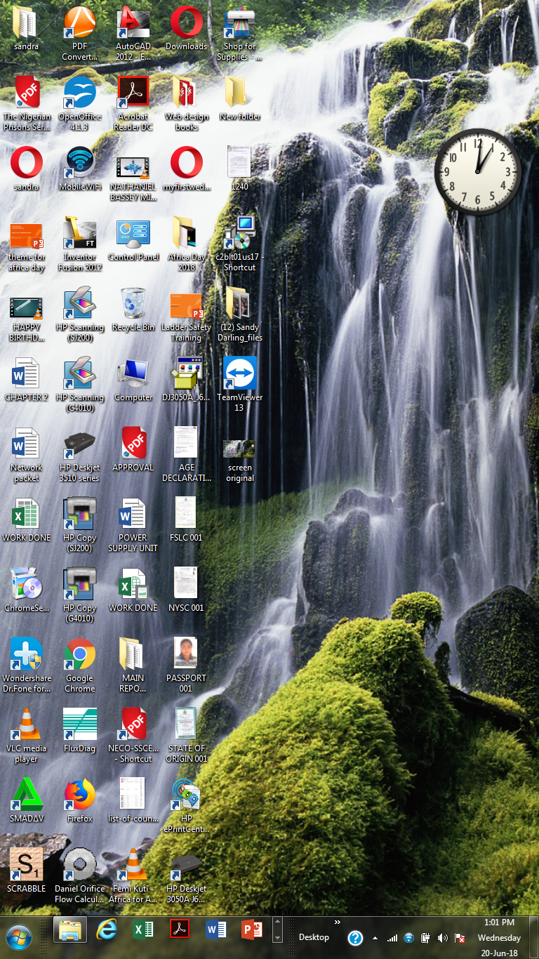The image size is (539, 959).
Task: Open Web design books folder
Action: tap(186, 93)
